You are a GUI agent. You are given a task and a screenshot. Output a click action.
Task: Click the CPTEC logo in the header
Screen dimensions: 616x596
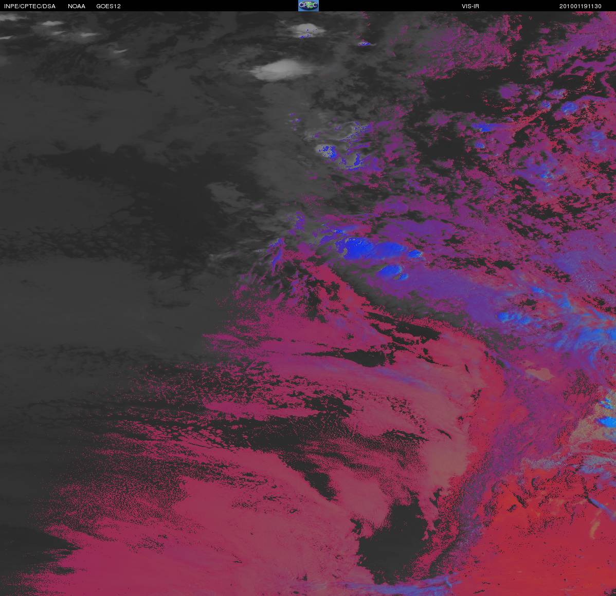(309, 6)
